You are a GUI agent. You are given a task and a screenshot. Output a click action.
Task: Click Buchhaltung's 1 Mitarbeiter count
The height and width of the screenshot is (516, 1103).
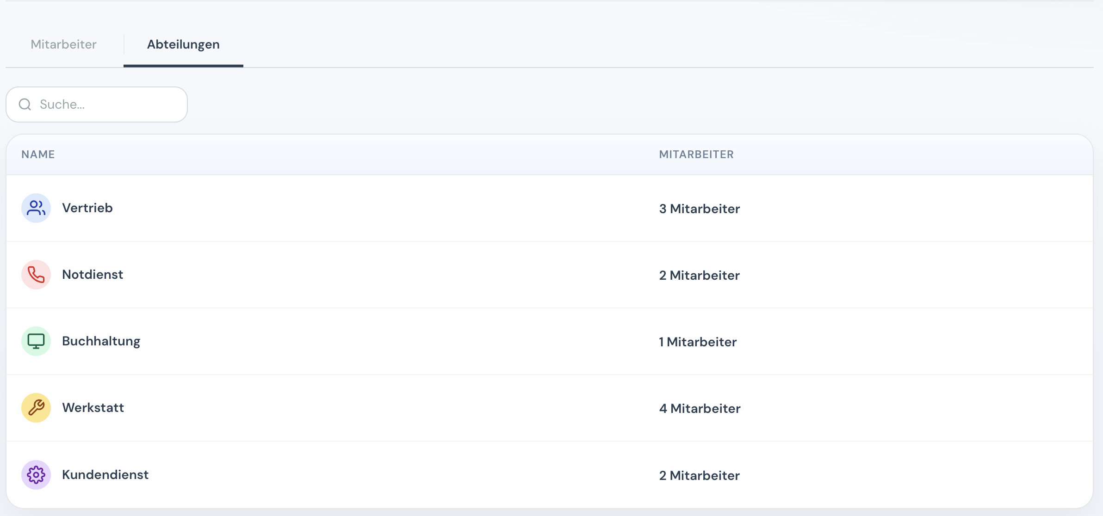pos(698,342)
